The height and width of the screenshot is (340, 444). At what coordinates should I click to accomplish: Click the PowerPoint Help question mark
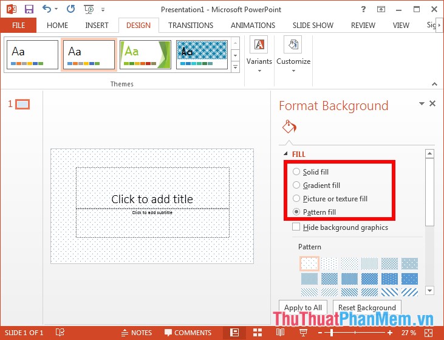363,9
